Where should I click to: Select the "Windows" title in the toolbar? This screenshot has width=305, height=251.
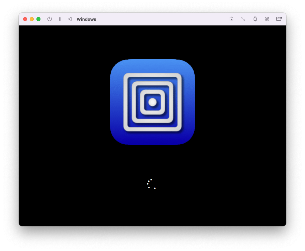point(86,19)
